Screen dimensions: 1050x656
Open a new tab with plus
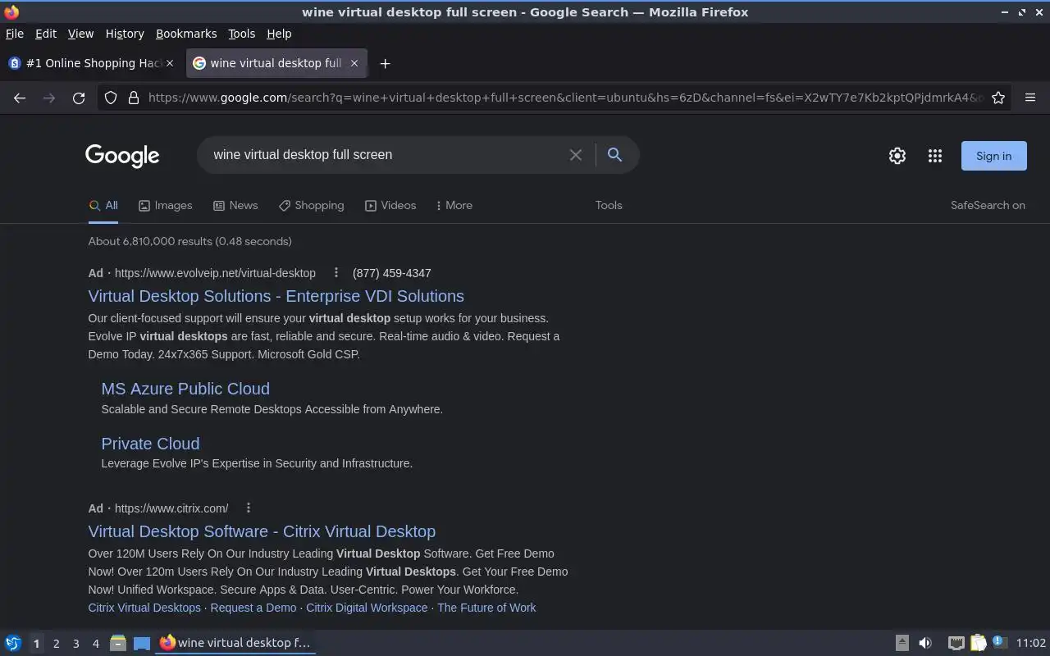tap(385, 63)
